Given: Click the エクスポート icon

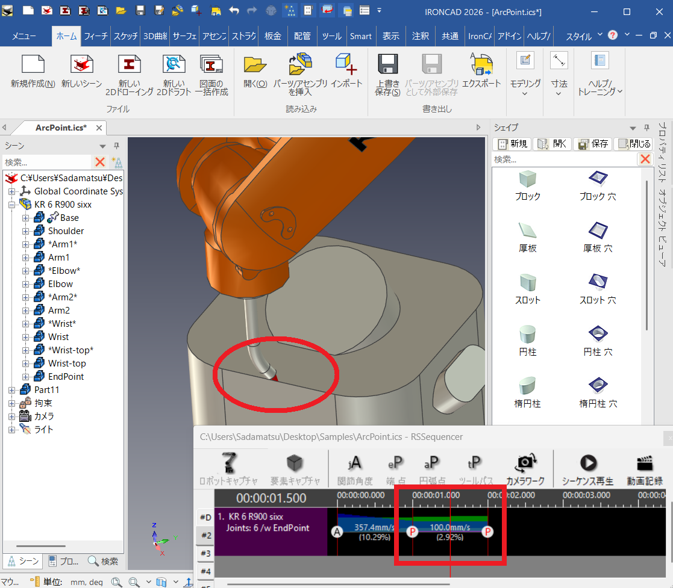Looking at the screenshot, I should [481, 71].
